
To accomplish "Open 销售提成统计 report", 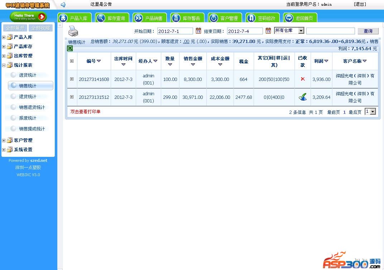I will point(32,129).
